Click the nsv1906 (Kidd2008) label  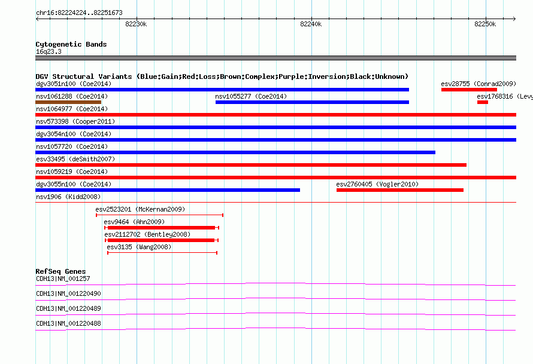point(68,197)
